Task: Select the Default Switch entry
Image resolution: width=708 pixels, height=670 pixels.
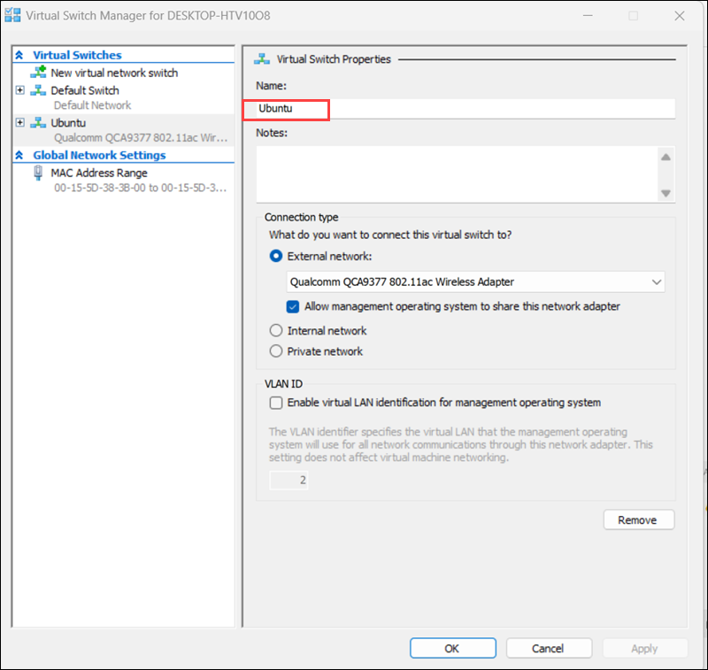Action: click(x=85, y=90)
